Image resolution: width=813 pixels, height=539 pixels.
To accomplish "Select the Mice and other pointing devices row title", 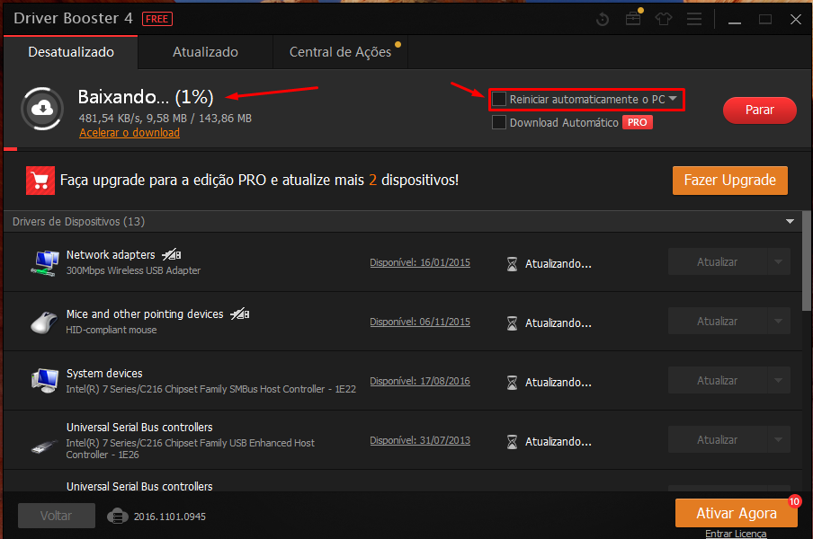I will click(145, 314).
